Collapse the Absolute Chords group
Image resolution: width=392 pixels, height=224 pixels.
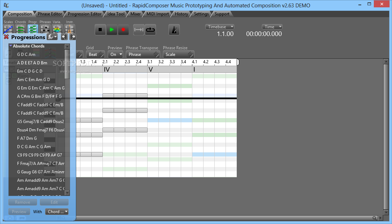tap(10, 46)
